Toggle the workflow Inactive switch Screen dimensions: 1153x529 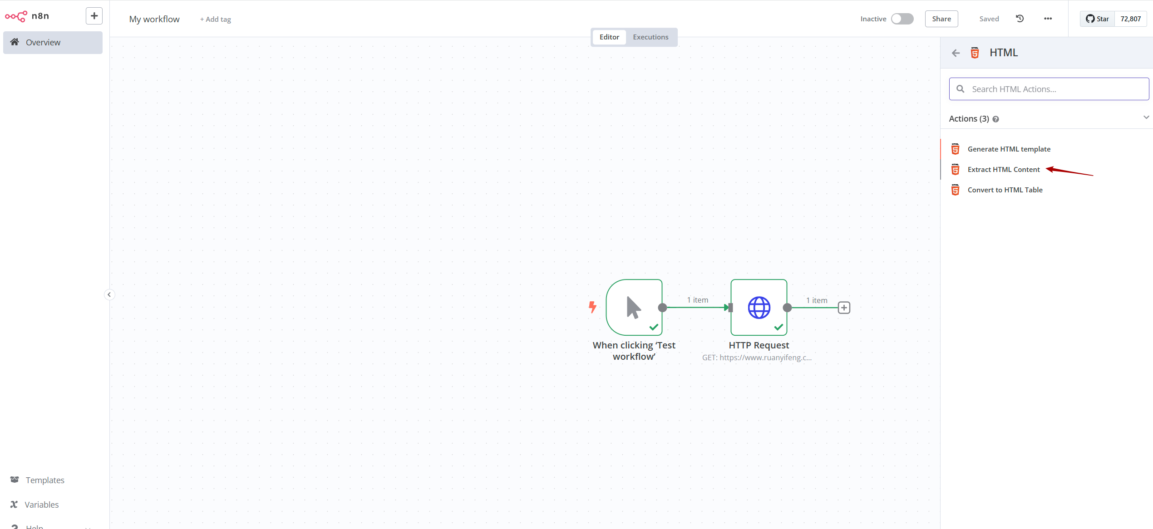click(902, 19)
